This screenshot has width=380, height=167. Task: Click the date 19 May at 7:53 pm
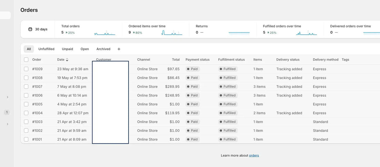[x=72, y=78]
